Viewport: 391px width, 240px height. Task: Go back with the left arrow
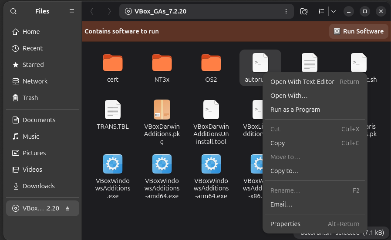tap(91, 11)
